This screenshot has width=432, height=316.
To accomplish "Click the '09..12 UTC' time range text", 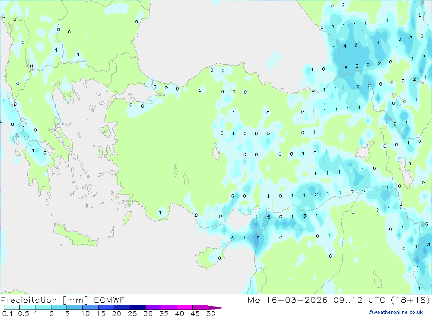I will point(359,300).
